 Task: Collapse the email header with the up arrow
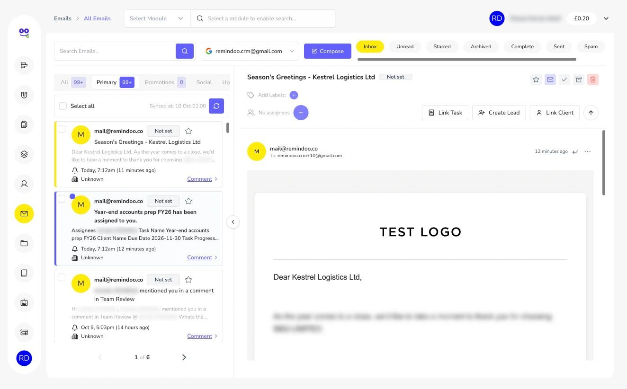click(x=591, y=113)
